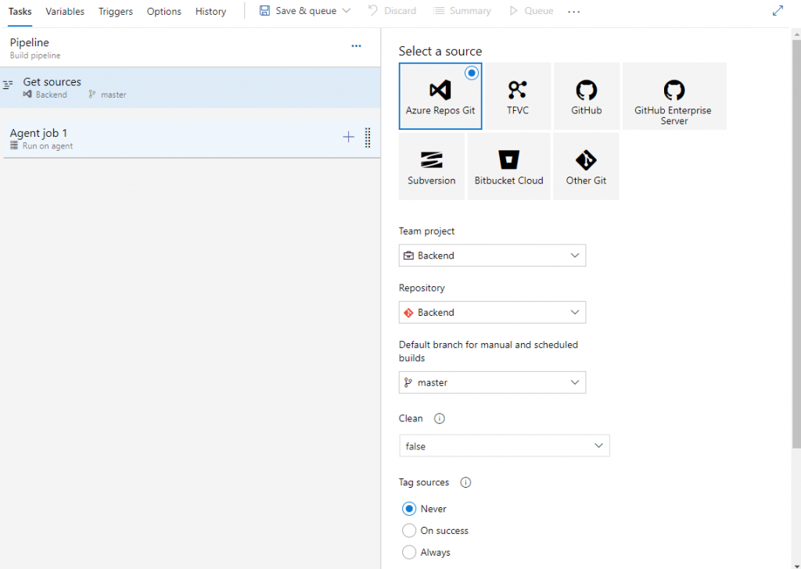The width and height of the screenshot is (801, 569).
Task: Click the Discard undo icon
Action: (373, 11)
